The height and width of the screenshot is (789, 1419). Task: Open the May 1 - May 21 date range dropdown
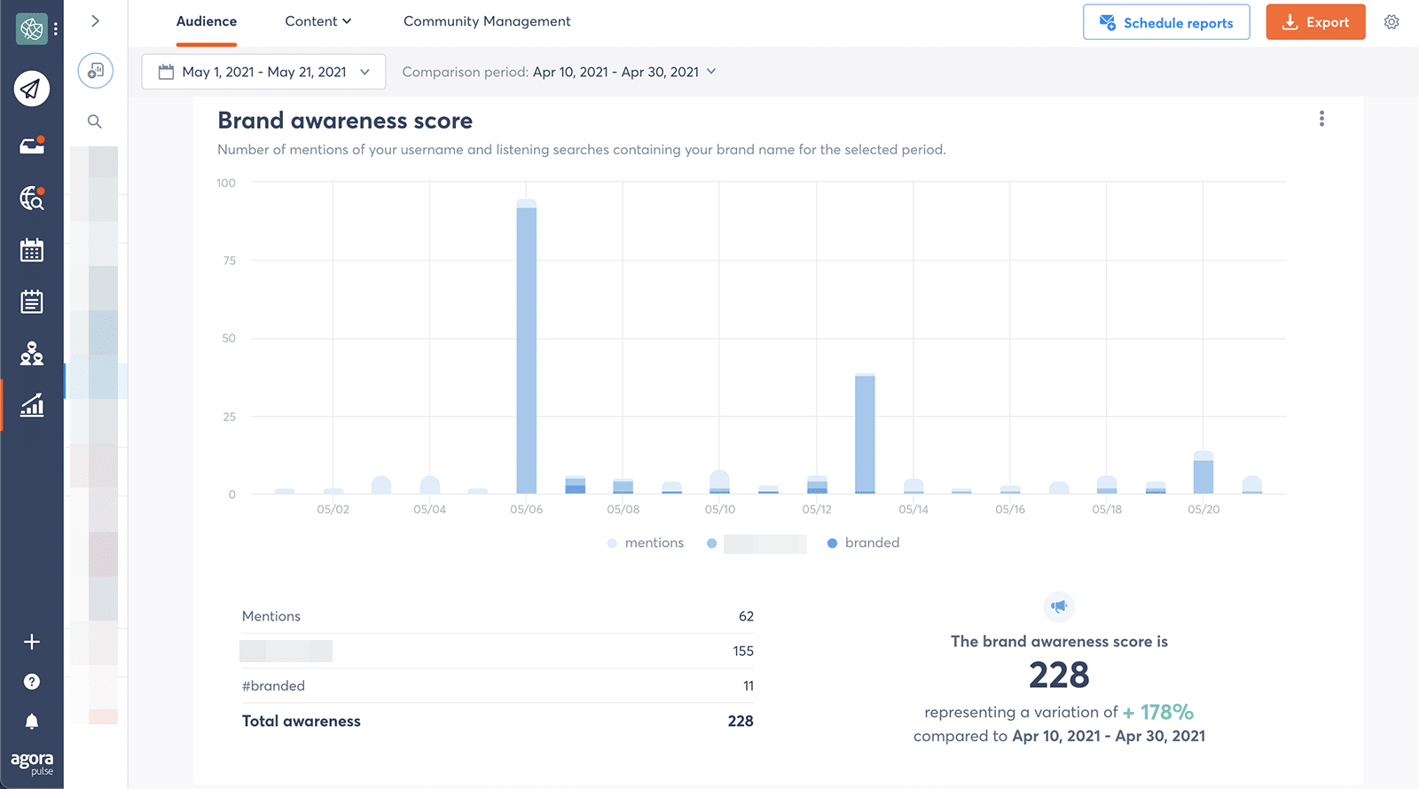pyautogui.click(x=263, y=72)
